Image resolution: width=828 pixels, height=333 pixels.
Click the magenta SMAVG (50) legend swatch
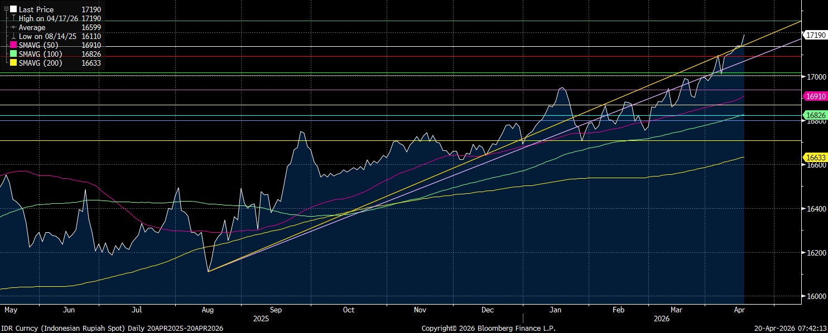click(13, 45)
